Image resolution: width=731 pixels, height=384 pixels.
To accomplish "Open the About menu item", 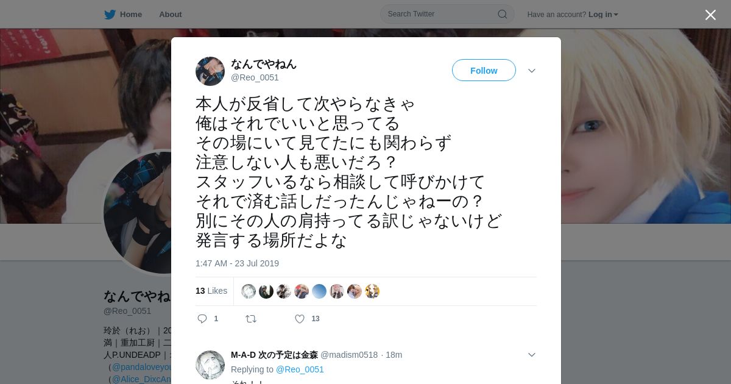I will (170, 14).
